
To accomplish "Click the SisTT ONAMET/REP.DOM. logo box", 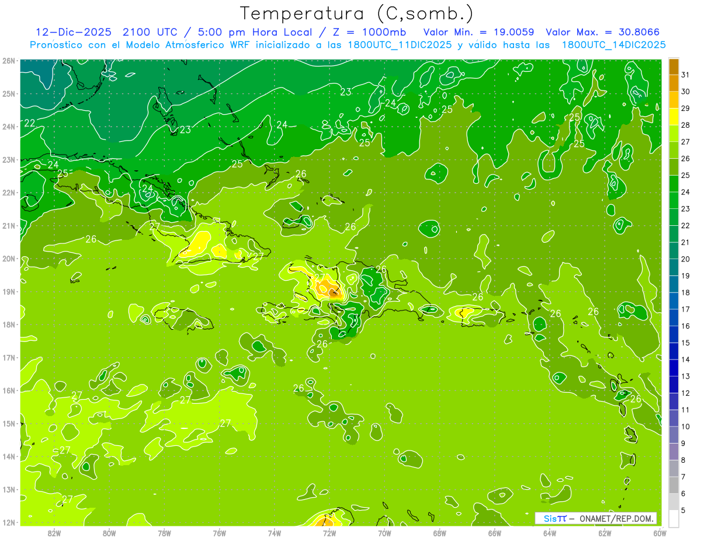I will click(596, 518).
